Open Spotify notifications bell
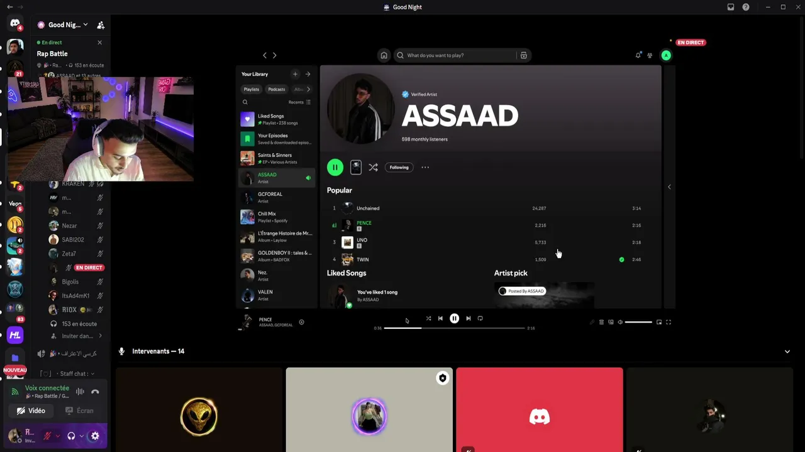 point(638,55)
